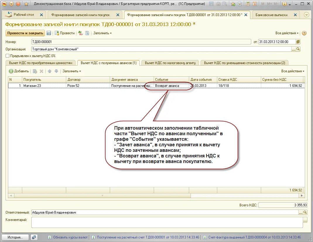Open the table Все действия menu
The height and width of the screenshot is (242, 313).
[x=293, y=71]
